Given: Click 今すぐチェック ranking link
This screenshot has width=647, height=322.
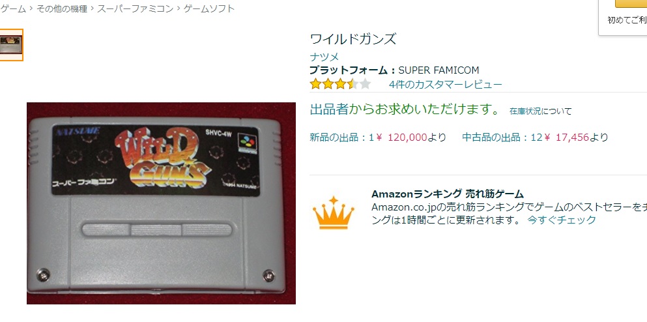Looking at the screenshot, I should pyautogui.click(x=562, y=220).
